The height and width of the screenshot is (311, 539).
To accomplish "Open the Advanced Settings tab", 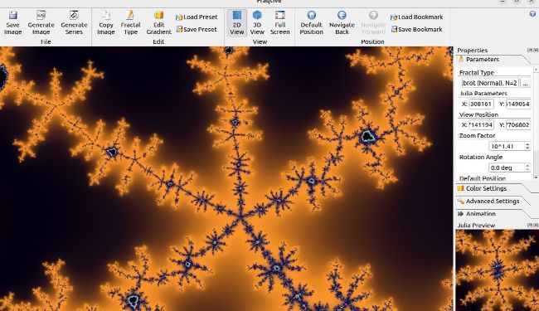I will coord(493,201).
